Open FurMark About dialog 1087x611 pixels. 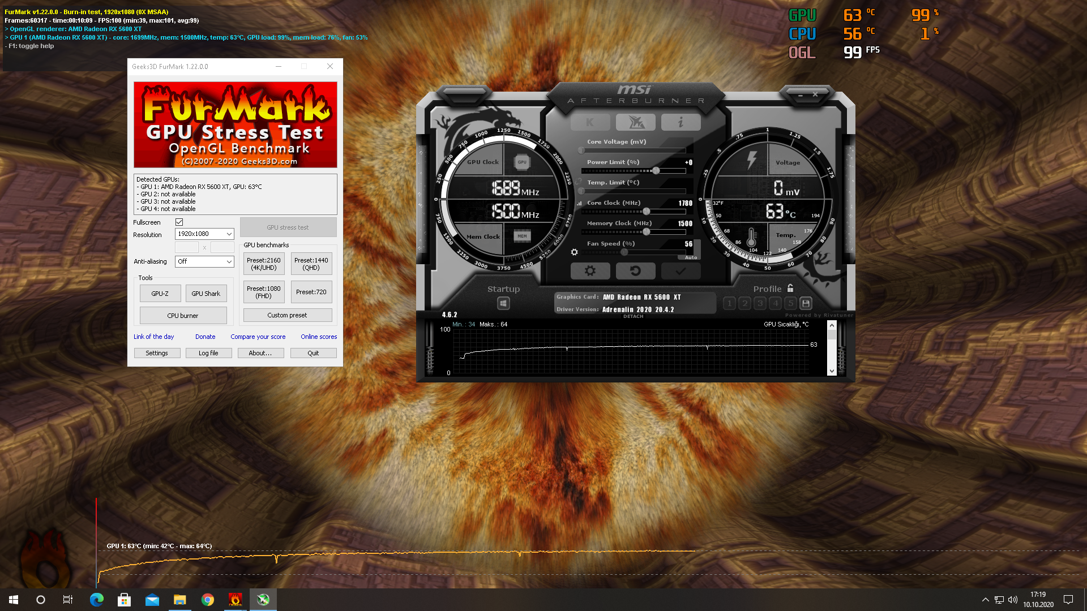pos(260,353)
